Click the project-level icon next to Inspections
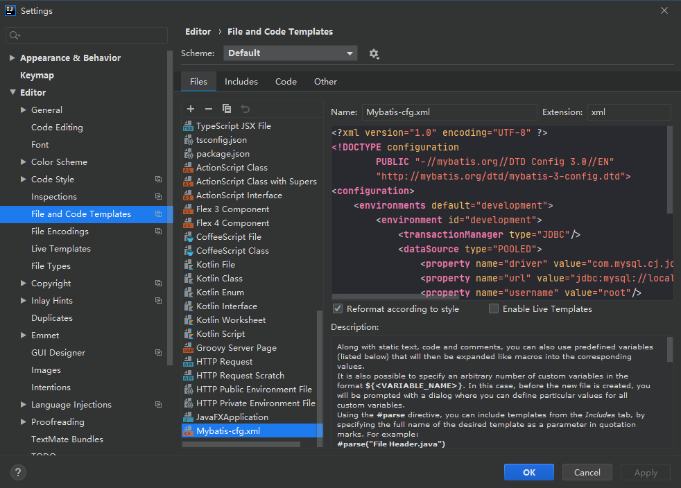 click(x=159, y=197)
